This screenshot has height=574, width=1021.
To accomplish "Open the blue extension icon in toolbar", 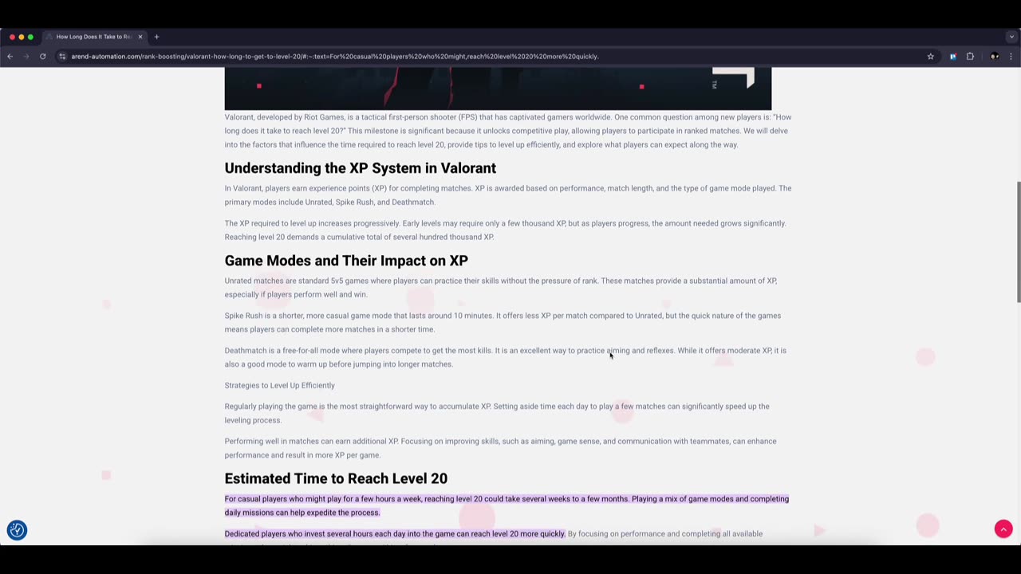I will [952, 57].
